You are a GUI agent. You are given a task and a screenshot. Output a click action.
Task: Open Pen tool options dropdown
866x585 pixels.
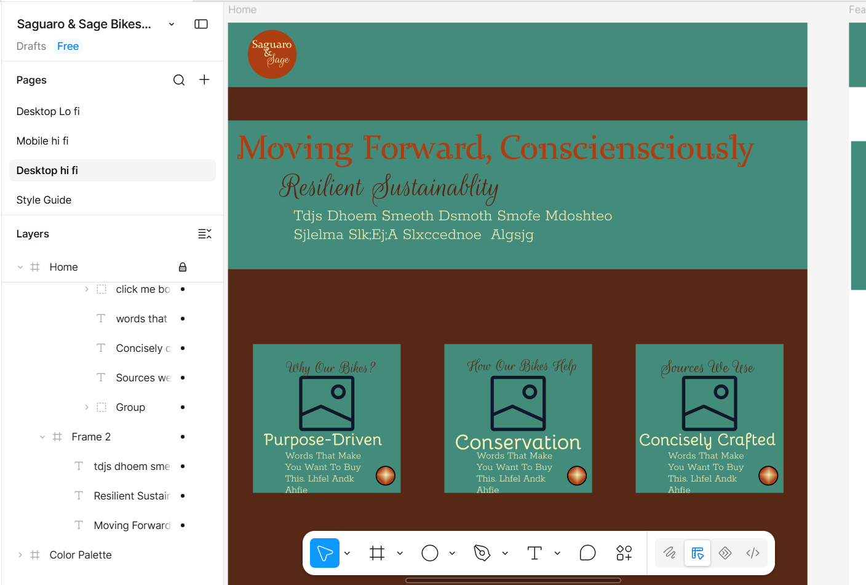(x=505, y=553)
